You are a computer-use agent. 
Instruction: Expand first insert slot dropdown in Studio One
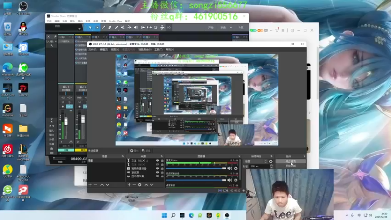70,37
